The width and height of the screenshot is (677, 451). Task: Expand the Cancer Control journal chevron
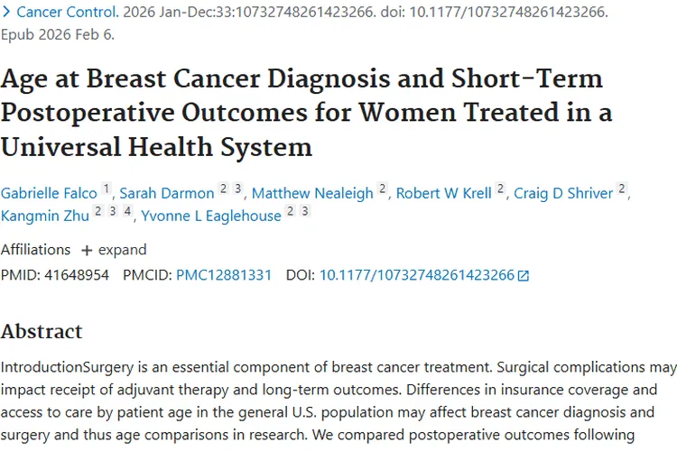pos(5,13)
